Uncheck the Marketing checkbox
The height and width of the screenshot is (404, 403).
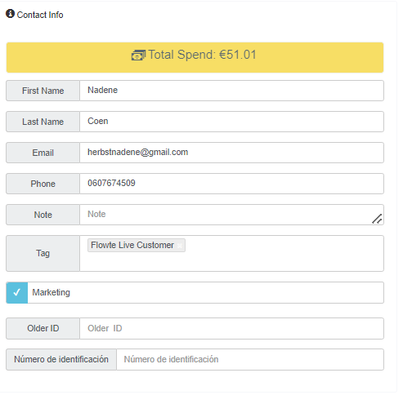[x=17, y=293]
